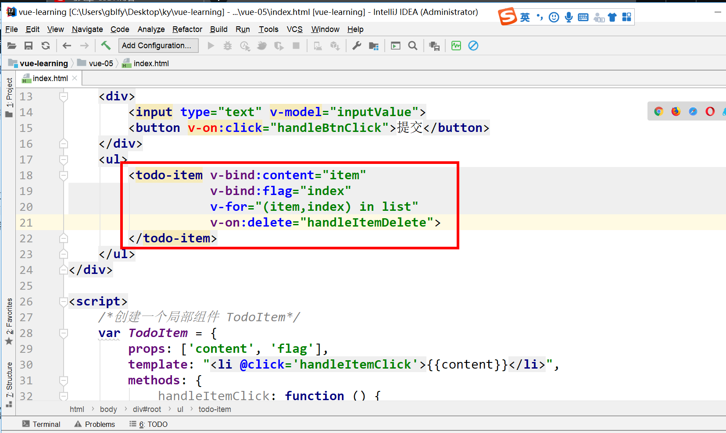Image resolution: width=726 pixels, height=433 pixels.
Task: Open the Project side panel
Action: pos(9,97)
